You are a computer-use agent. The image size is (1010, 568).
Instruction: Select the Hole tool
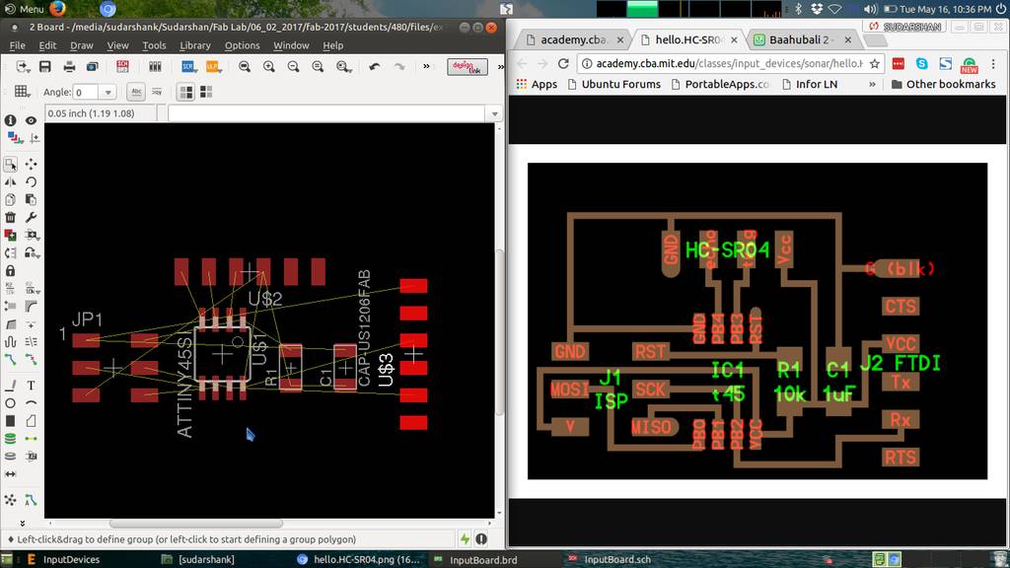[x=10, y=456]
